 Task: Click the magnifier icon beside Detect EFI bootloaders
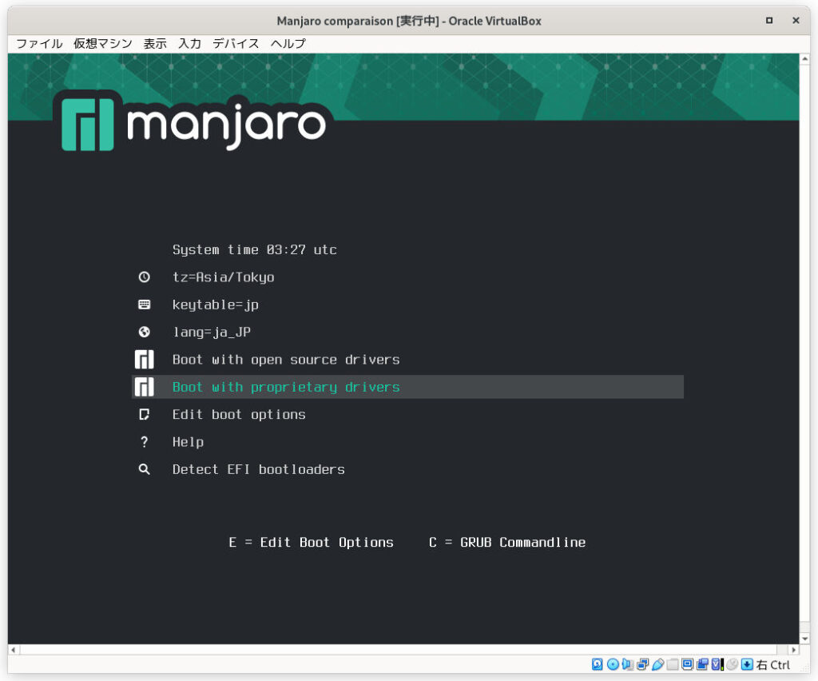[x=144, y=469]
